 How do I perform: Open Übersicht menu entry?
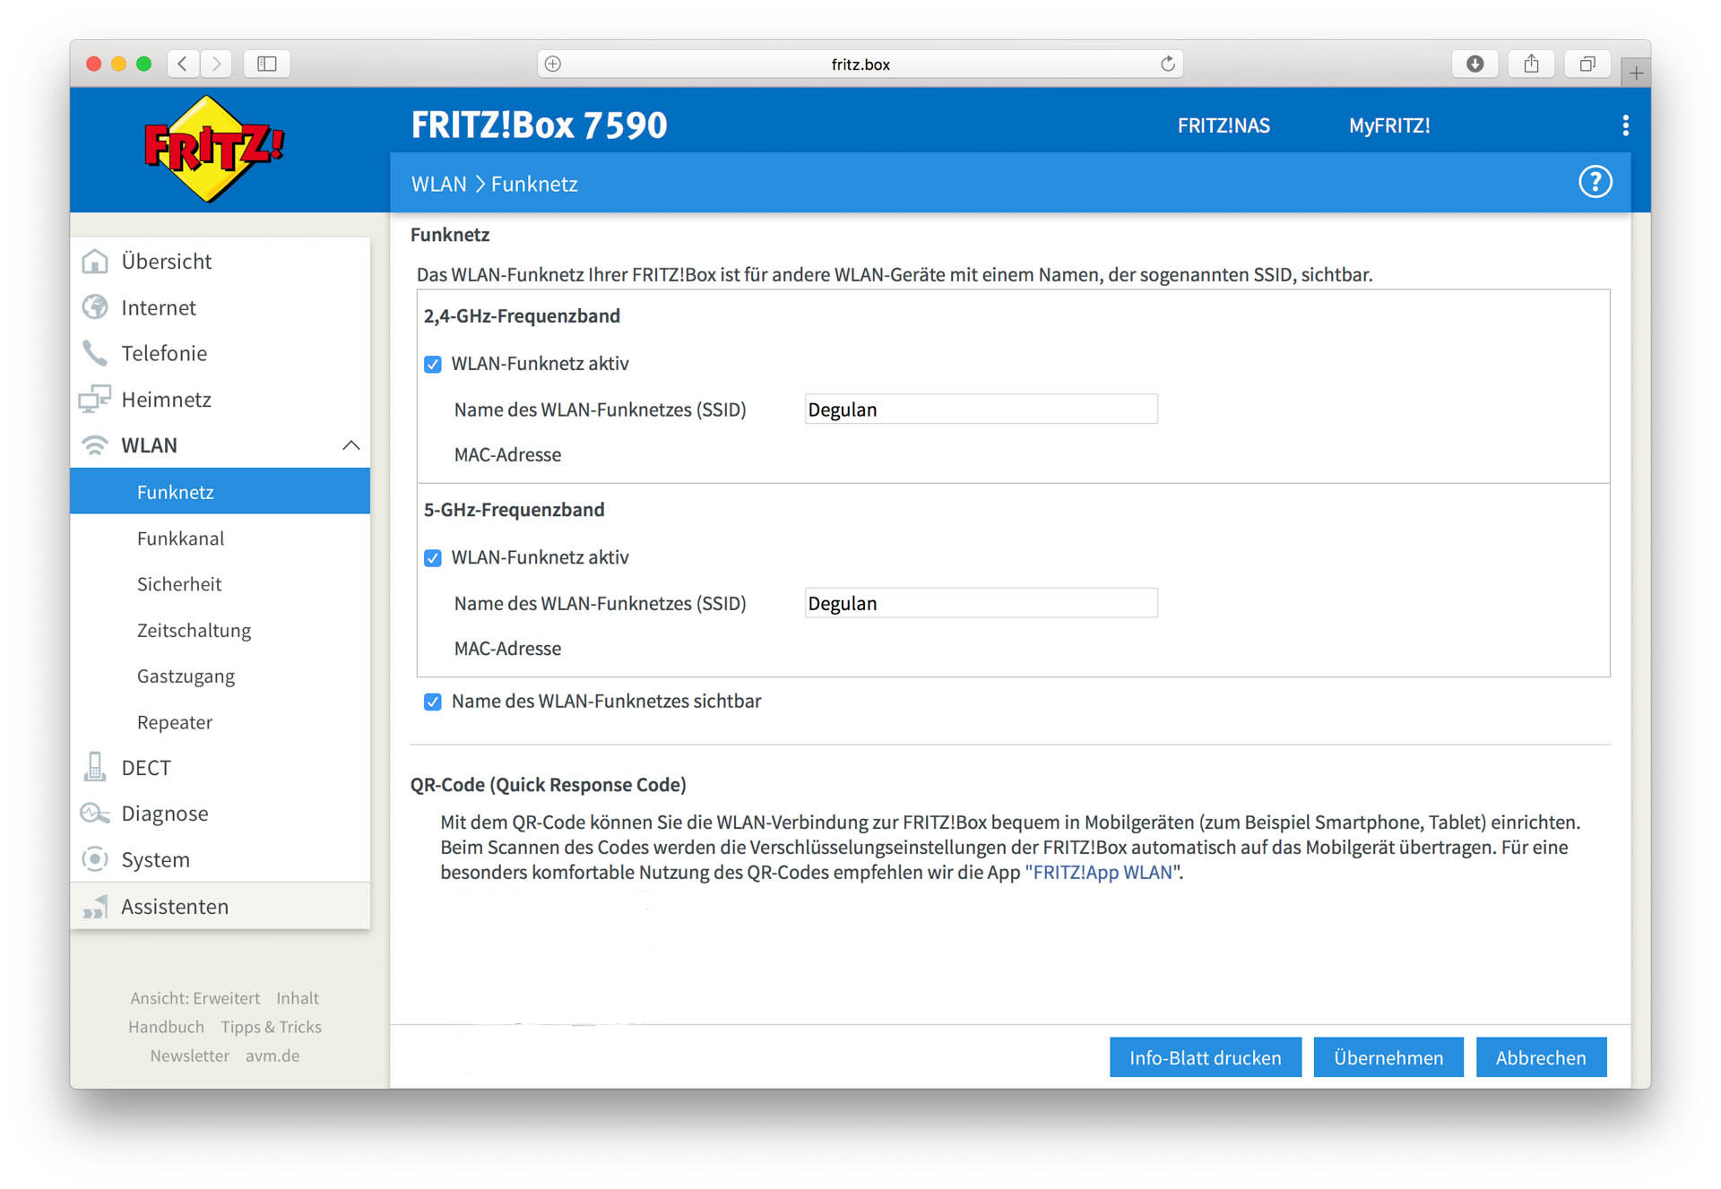[x=167, y=262]
